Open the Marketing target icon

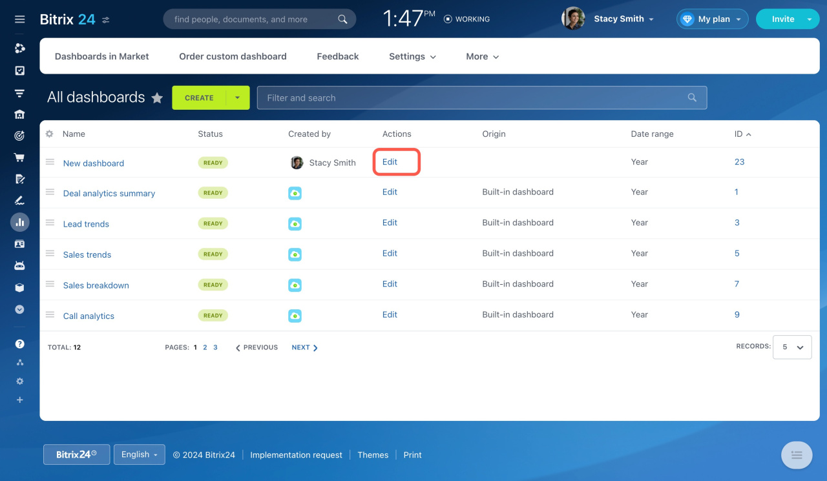[19, 136]
